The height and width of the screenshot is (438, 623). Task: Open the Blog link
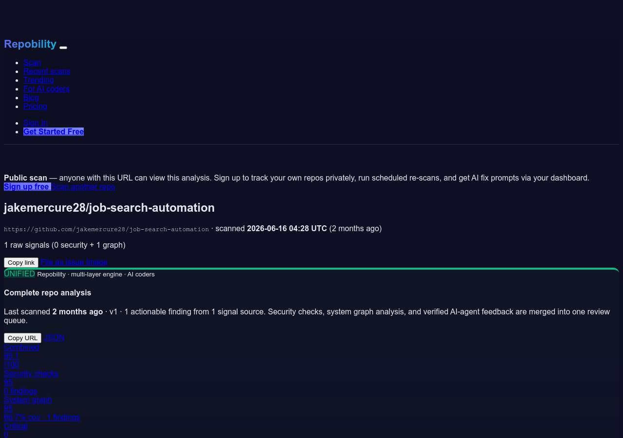pos(31,97)
